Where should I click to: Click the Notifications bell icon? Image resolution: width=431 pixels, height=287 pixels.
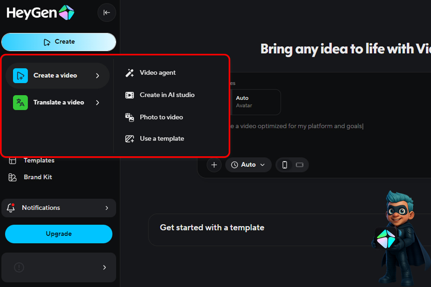pyautogui.click(x=11, y=208)
